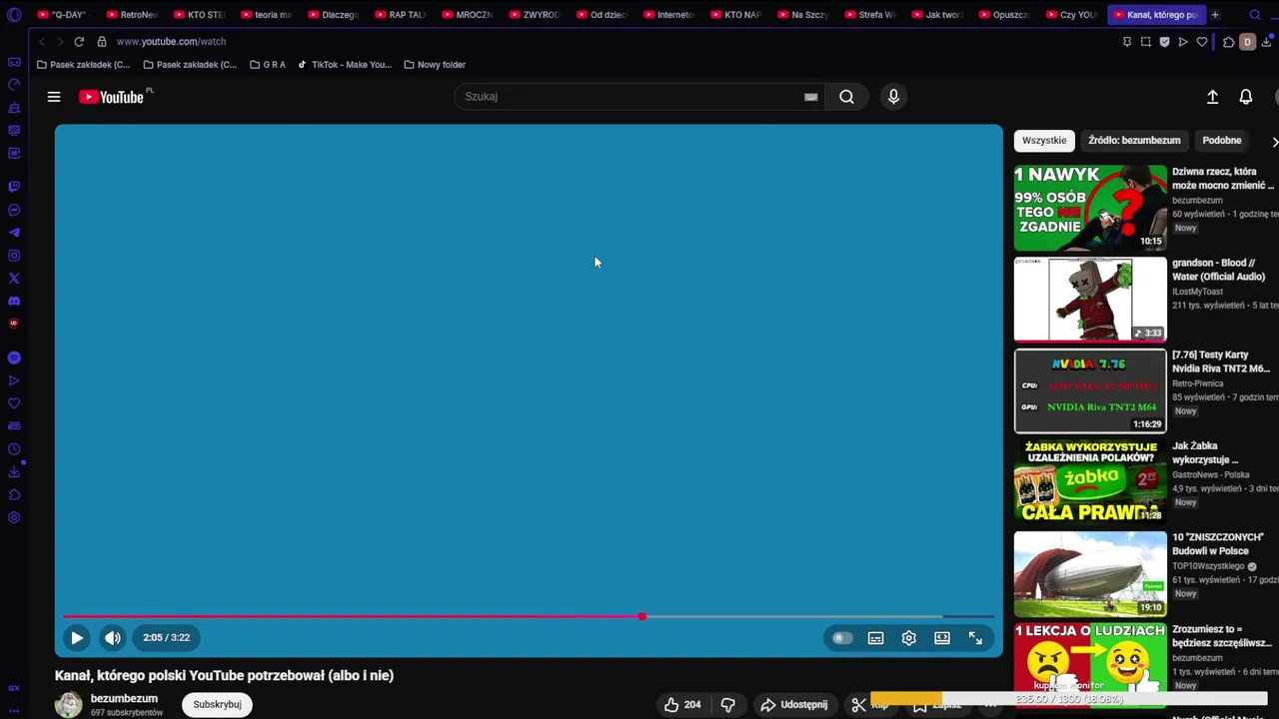The height and width of the screenshot is (719, 1279).
Task: Add page to bookmarks heart icon
Action: 1202,42
